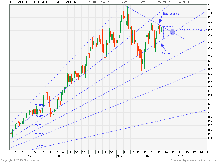Click the date tick 31 at axis end

tap(208, 153)
